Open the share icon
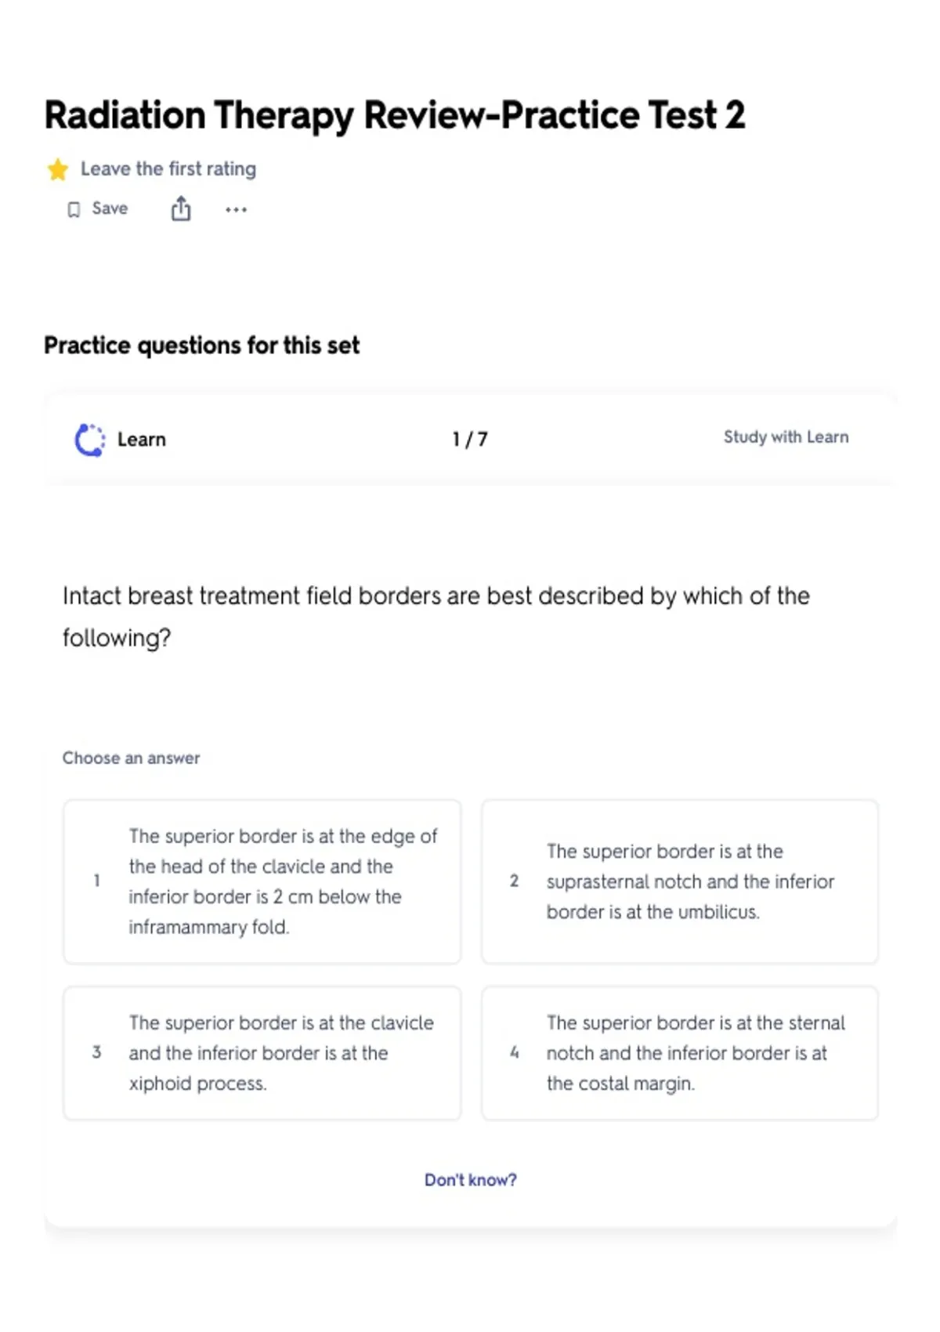The height and width of the screenshot is (1332, 940). [x=181, y=209]
